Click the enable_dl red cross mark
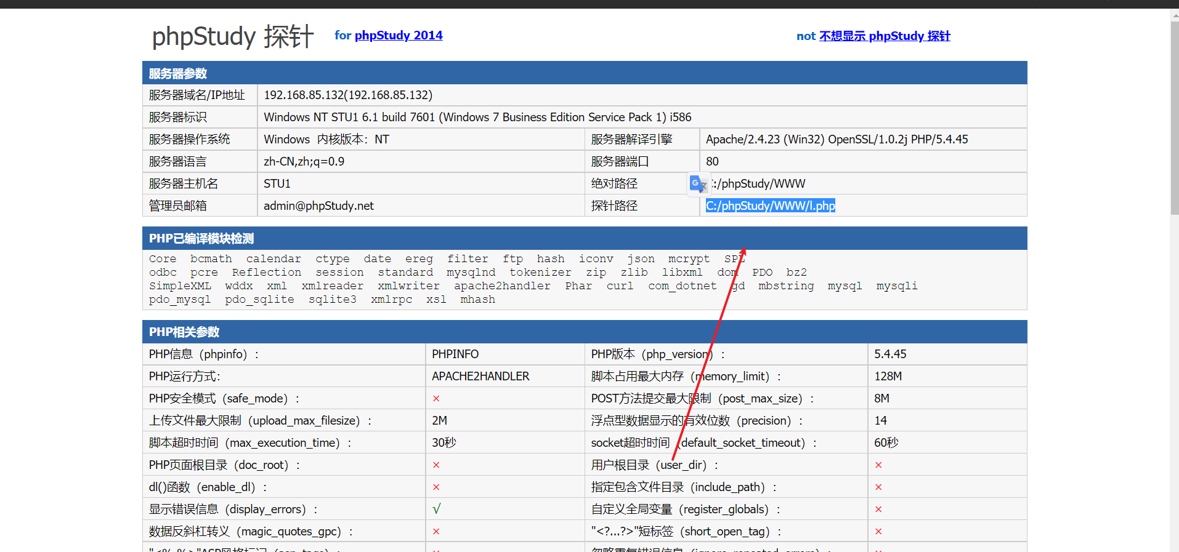 436,487
